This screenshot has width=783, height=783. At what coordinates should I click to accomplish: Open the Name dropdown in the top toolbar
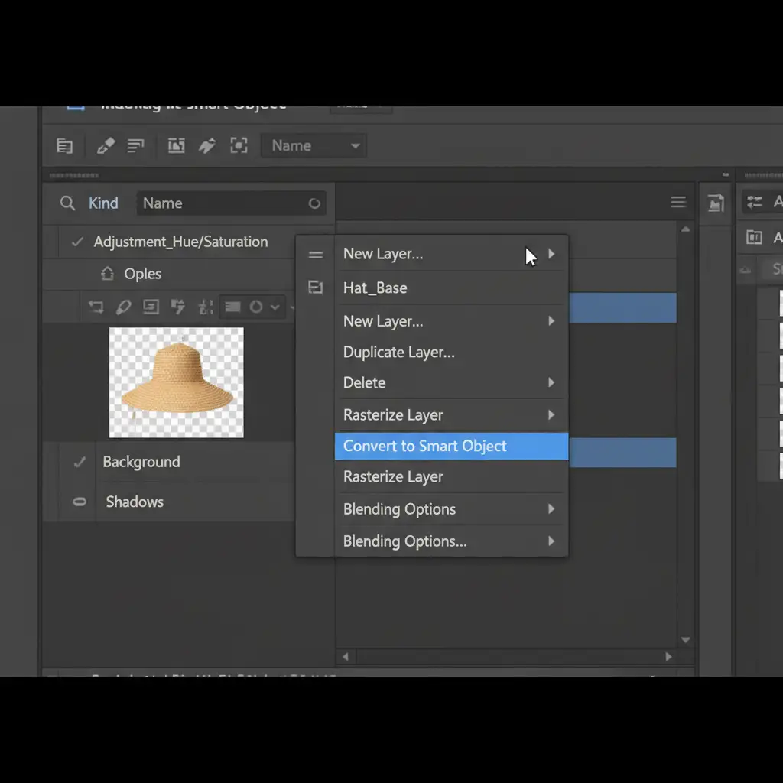pos(314,145)
